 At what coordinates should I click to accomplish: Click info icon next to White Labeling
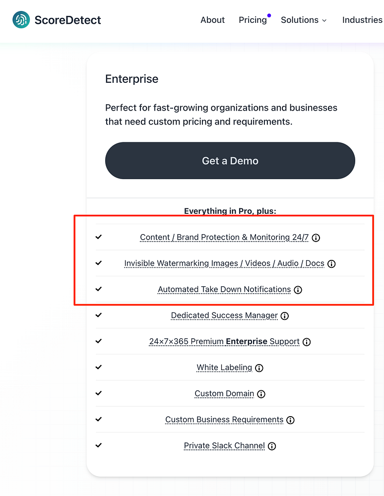tap(259, 368)
